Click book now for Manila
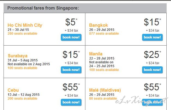The width and height of the screenshot is (171, 110). 152,70
